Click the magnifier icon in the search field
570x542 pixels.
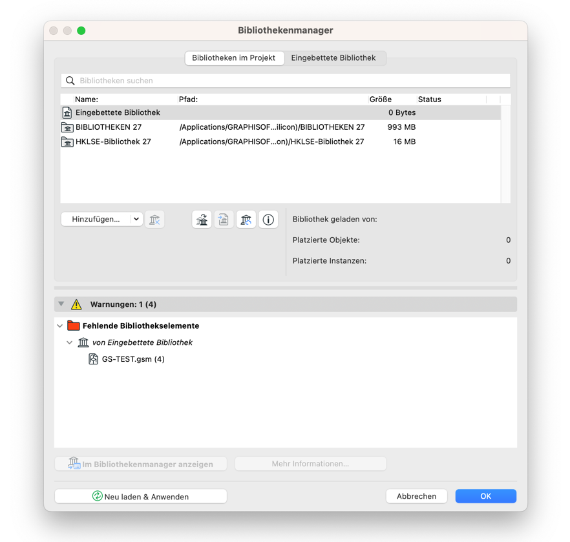pyautogui.click(x=70, y=80)
